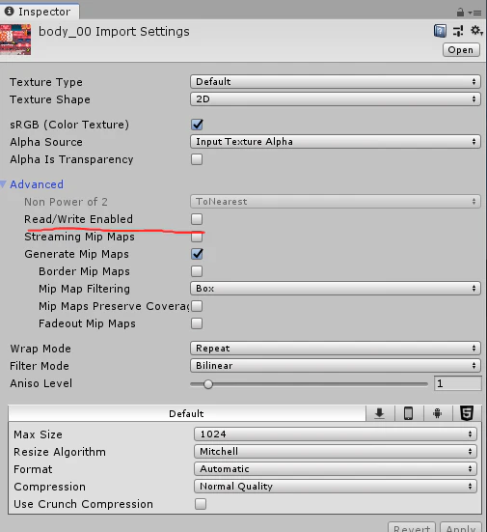Screen dimensions: 487x532
Task: Select the Android platform tab
Action: click(438, 413)
